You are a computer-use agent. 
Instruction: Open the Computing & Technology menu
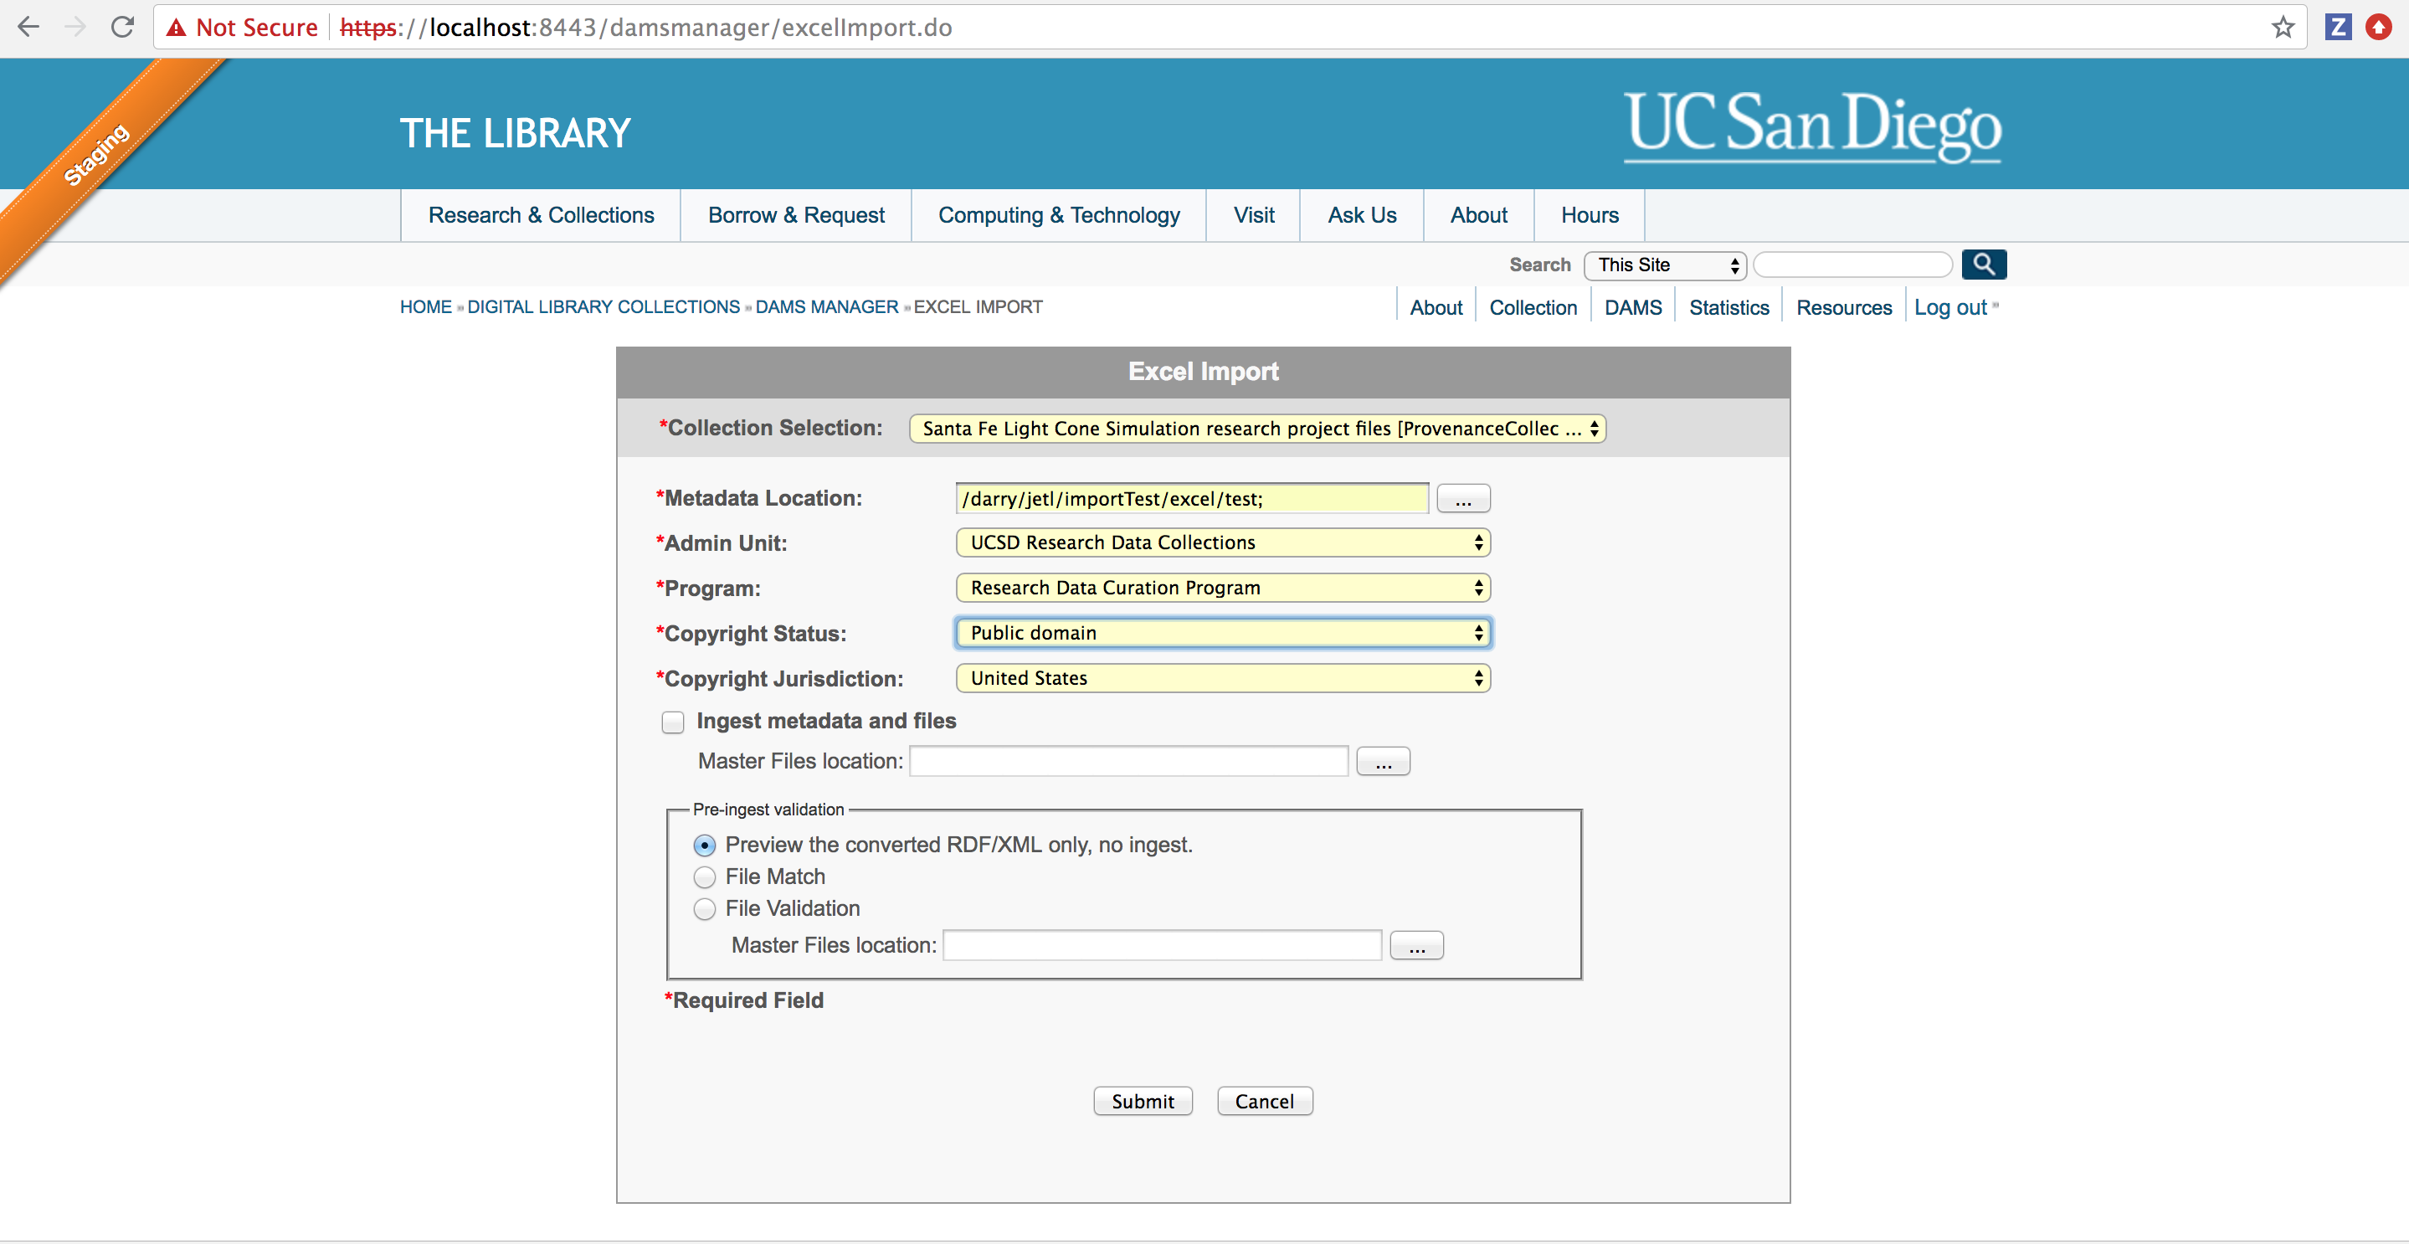coord(1059,214)
